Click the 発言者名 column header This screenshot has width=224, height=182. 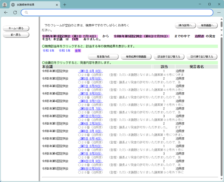[x=197, y=67]
